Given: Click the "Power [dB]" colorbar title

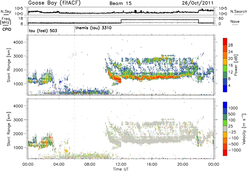Looking at the screenshot, I should (236, 65).
